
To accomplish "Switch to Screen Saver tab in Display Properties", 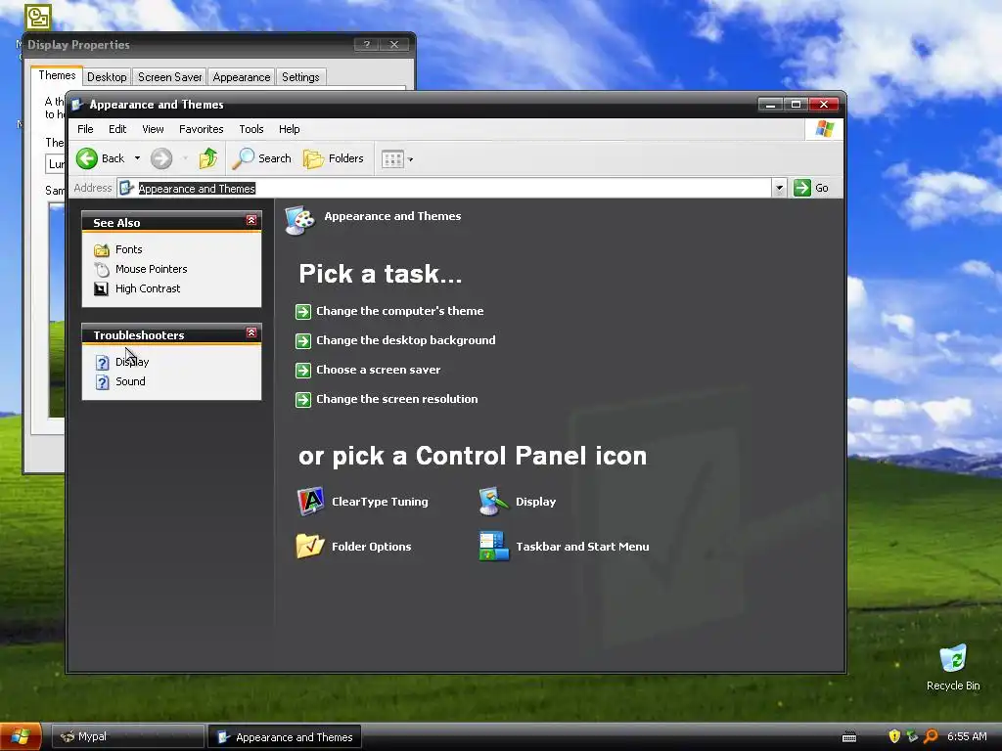I will tap(170, 76).
